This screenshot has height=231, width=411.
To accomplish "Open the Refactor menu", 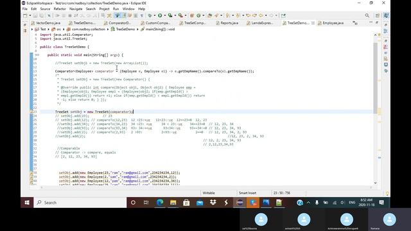I will click(60, 9).
